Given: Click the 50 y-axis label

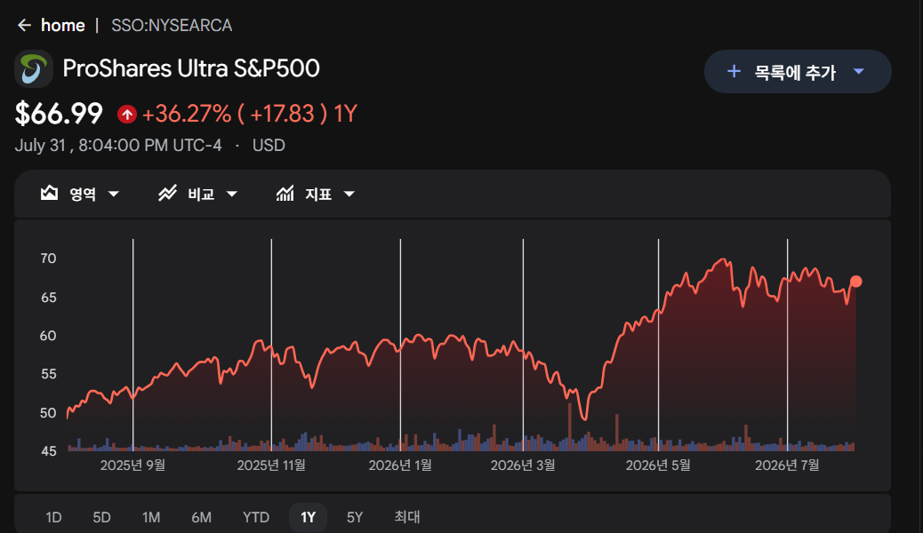Looking at the screenshot, I should tap(48, 413).
